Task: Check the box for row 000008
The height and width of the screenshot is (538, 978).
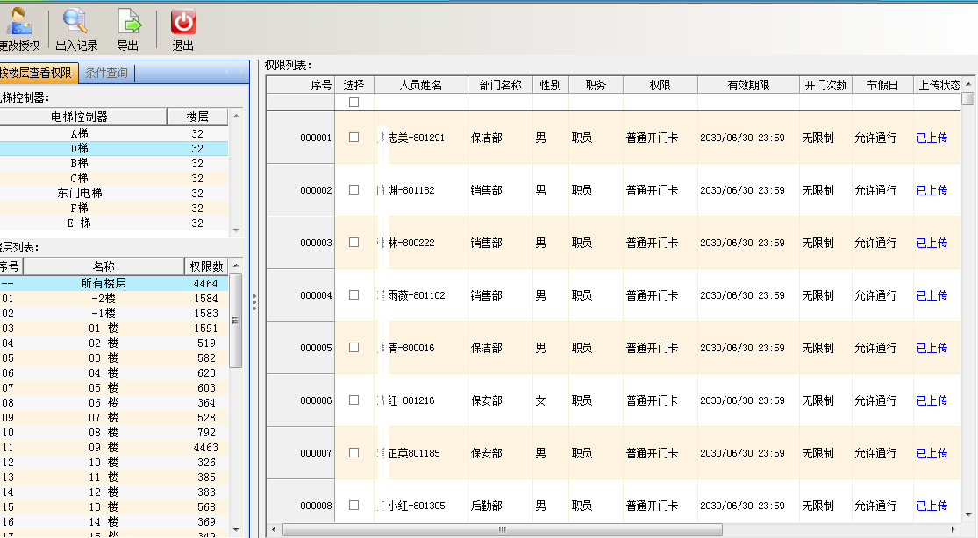Action: 353,505
